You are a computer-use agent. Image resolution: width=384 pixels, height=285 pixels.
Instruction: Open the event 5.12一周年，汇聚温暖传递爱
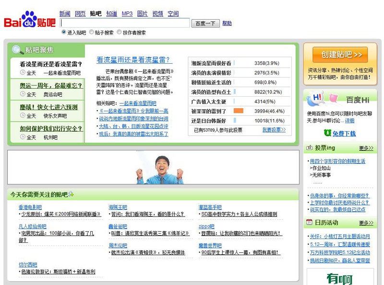340,244
